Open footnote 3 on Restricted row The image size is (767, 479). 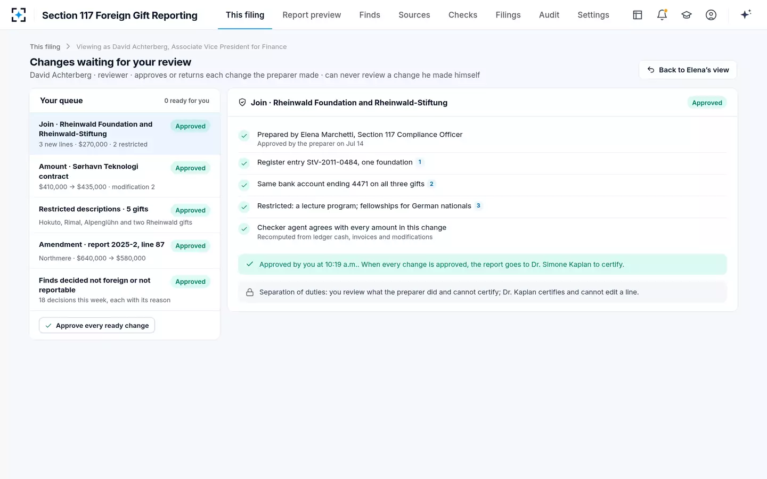pyautogui.click(x=478, y=206)
